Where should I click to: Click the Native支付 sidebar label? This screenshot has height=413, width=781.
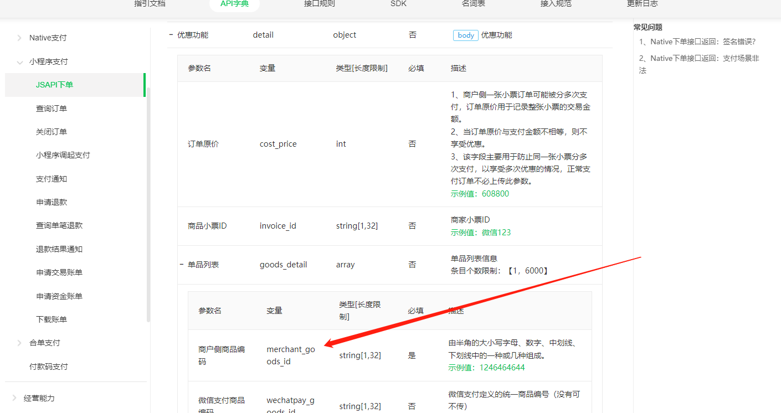(48, 38)
